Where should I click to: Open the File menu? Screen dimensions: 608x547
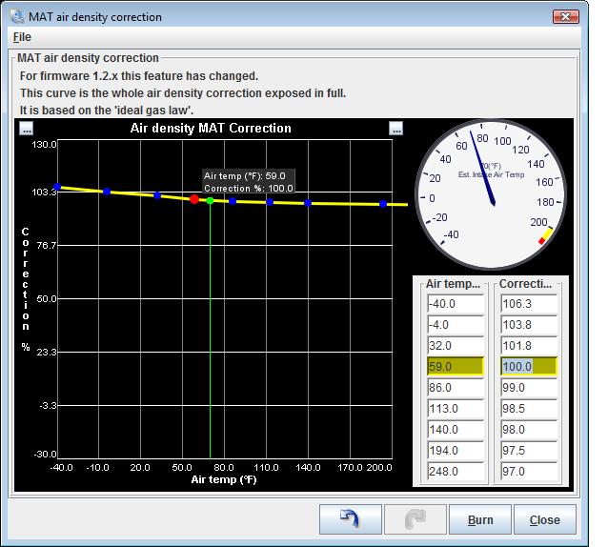tap(22, 37)
